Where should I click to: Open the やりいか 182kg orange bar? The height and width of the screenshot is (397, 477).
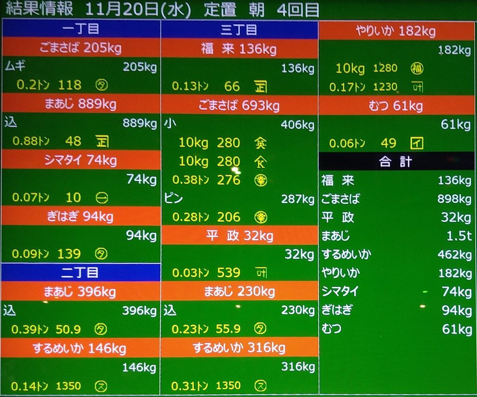[x=396, y=31]
